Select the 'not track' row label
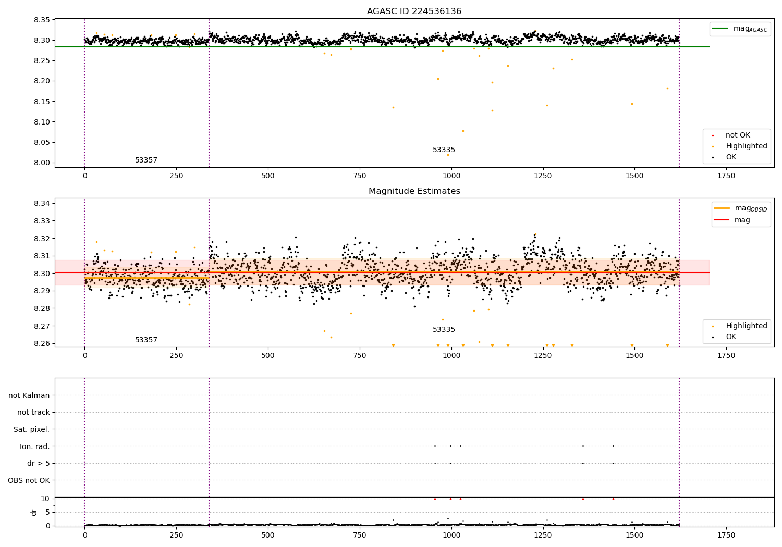The image size is (782, 547). (x=33, y=413)
